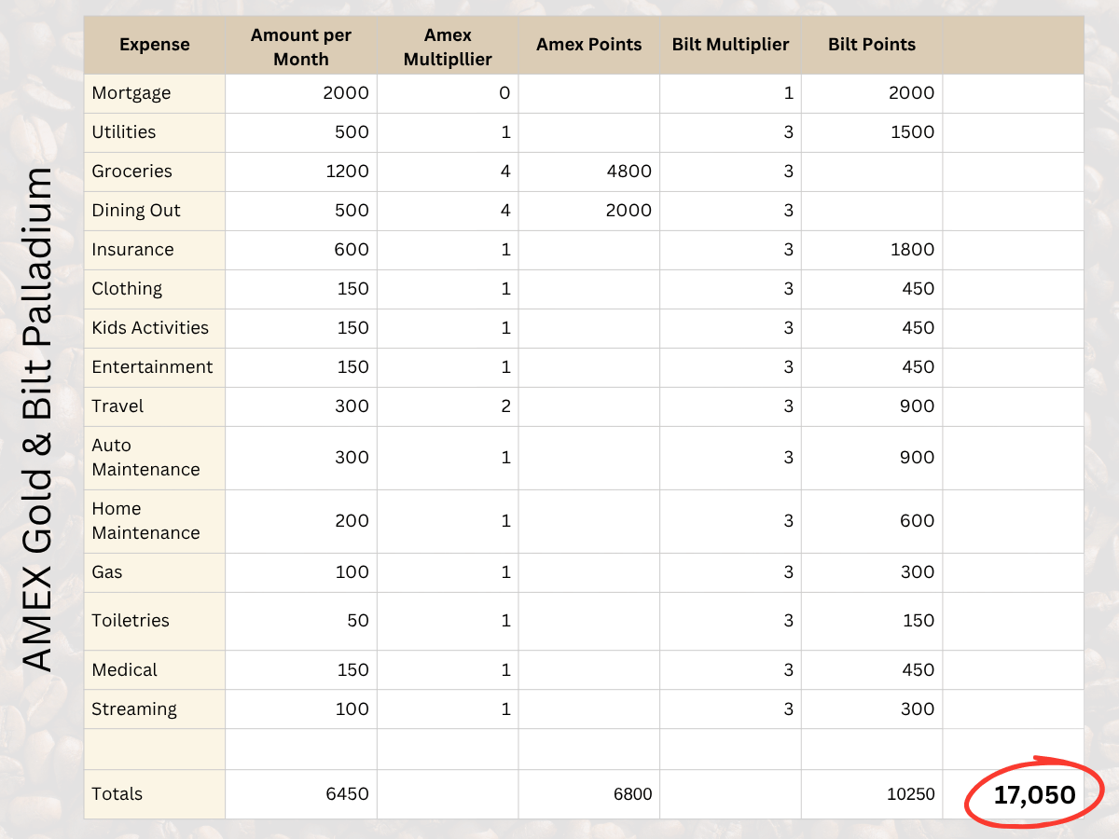Click Utilities Bilt Points value 1500

(x=912, y=132)
